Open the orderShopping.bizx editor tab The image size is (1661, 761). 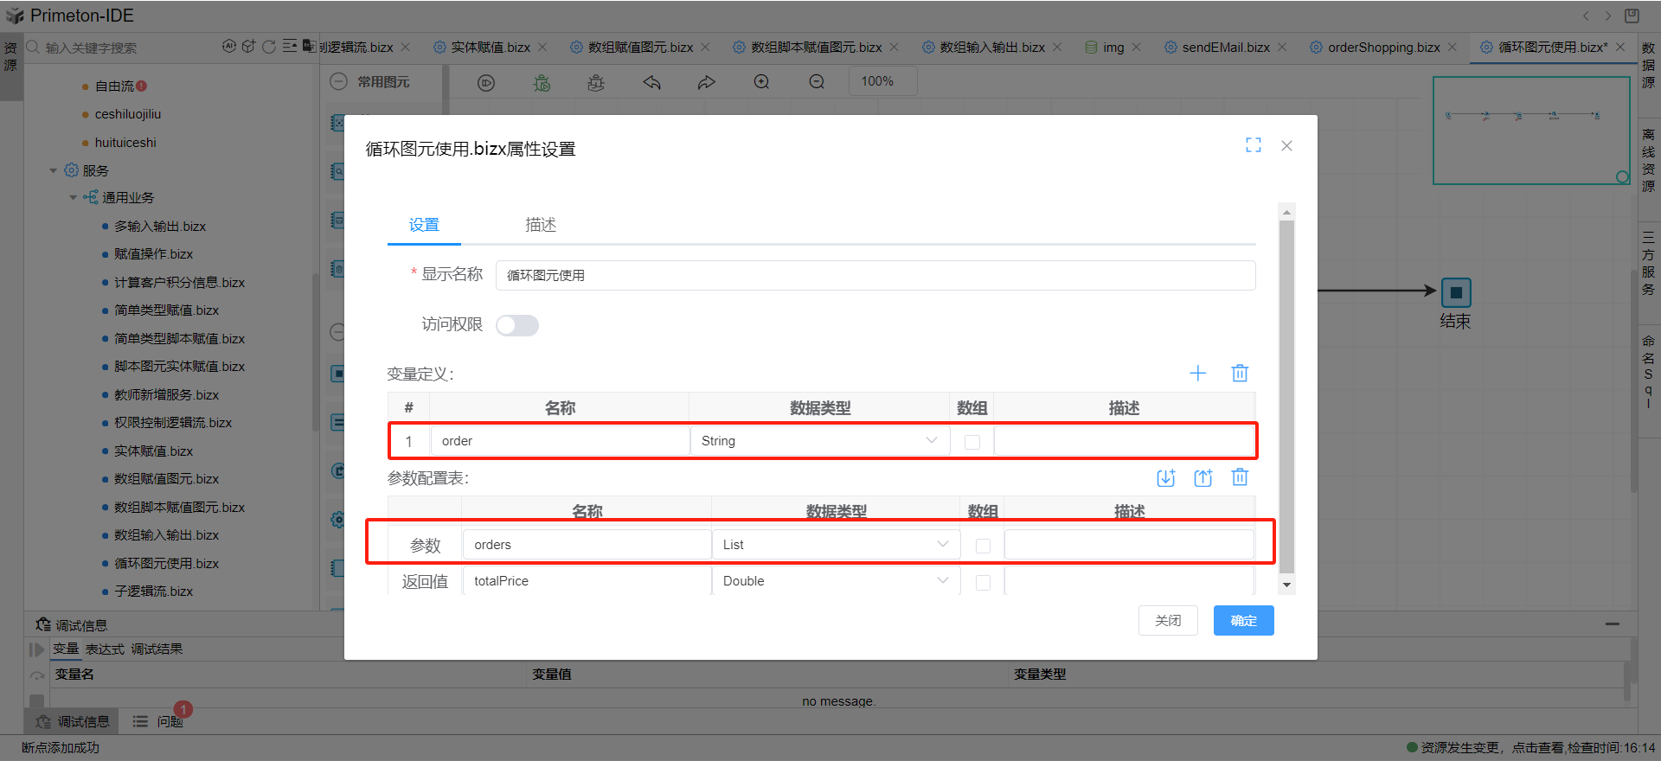pos(1382,48)
